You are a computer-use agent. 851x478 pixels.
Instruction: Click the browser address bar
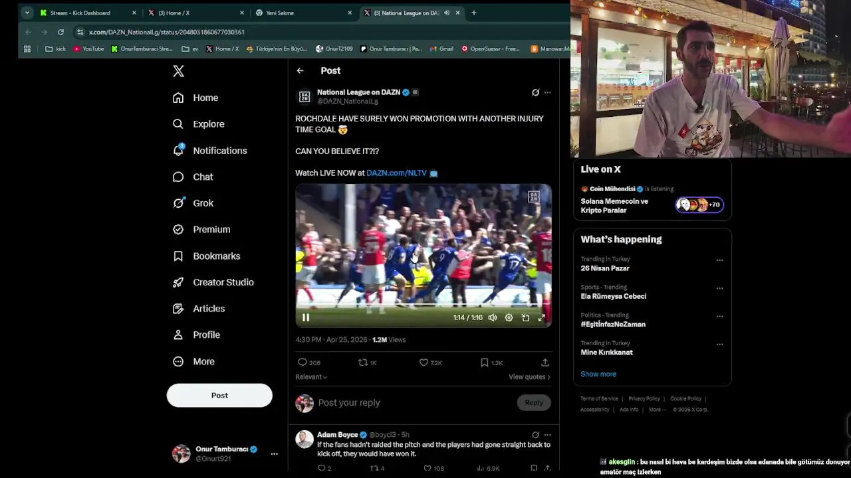pyautogui.click(x=319, y=32)
